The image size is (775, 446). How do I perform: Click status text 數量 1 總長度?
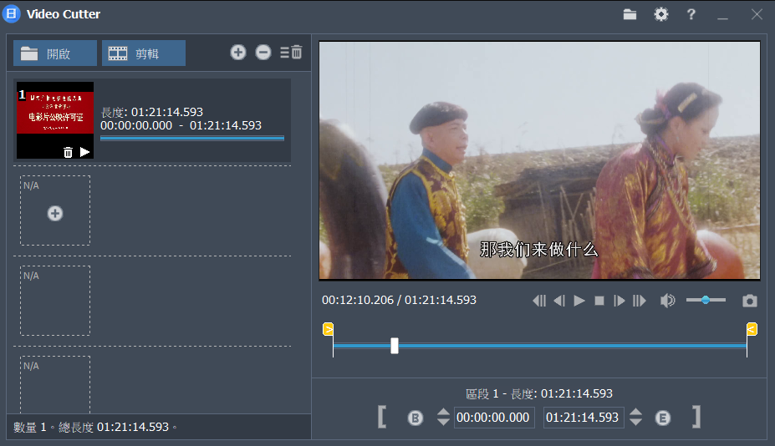(x=95, y=427)
